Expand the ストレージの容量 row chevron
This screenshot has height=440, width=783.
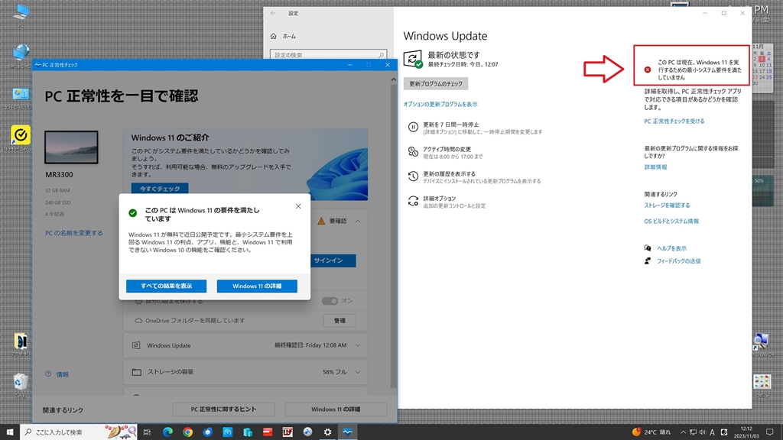358,372
